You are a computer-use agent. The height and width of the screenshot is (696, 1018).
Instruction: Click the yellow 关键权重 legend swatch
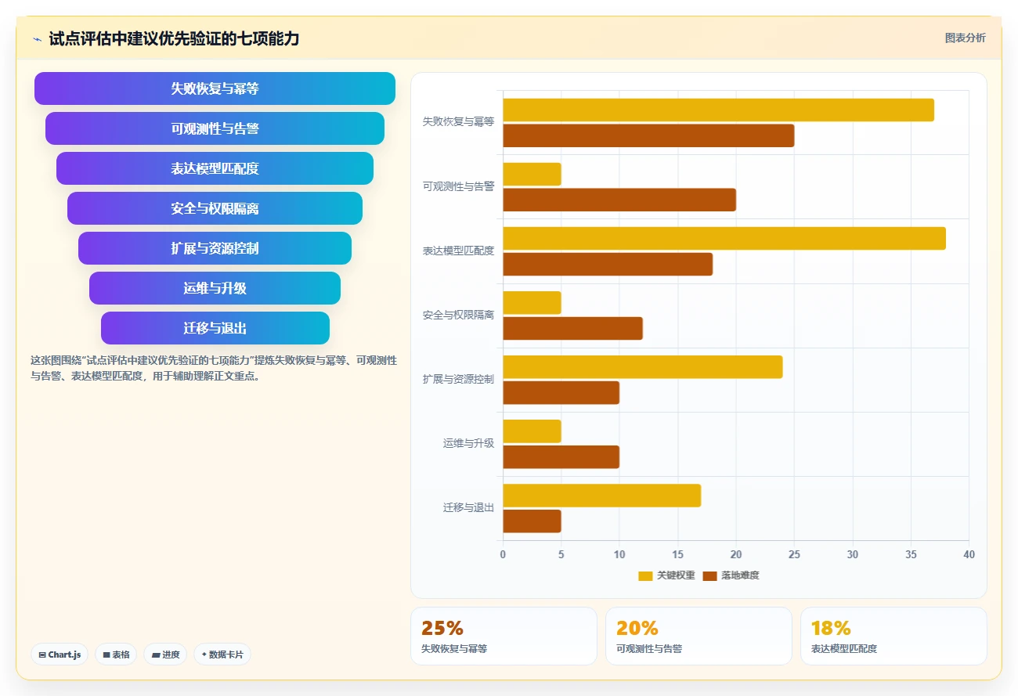[x=645, y=576]
